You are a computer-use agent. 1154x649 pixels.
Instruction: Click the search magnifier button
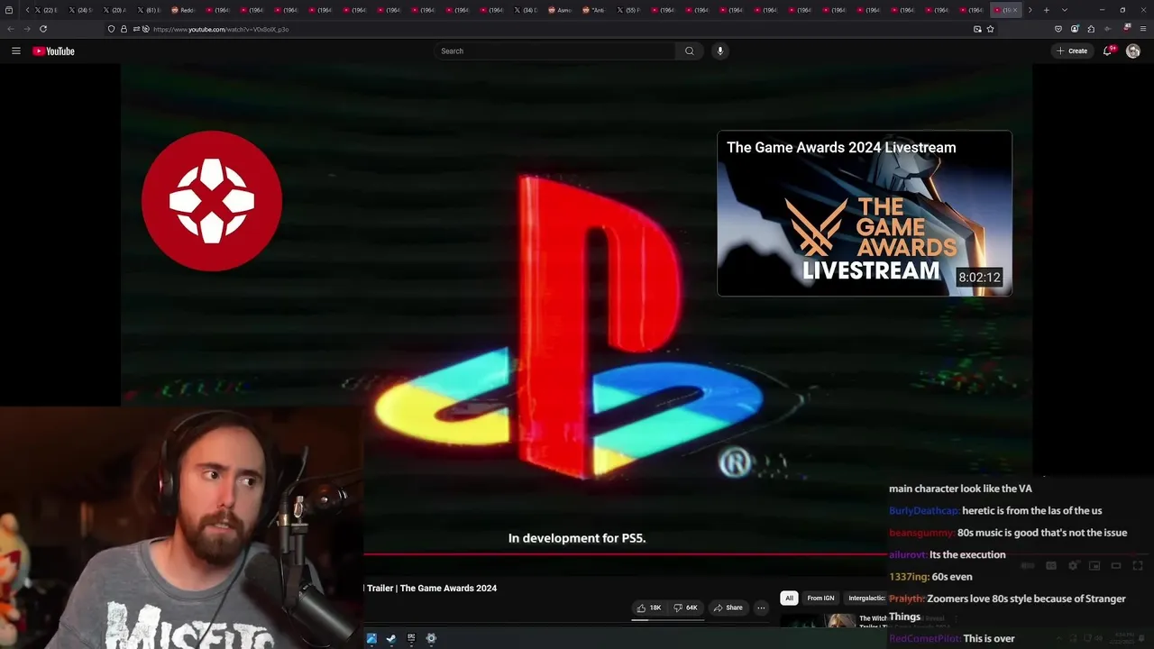690,51
